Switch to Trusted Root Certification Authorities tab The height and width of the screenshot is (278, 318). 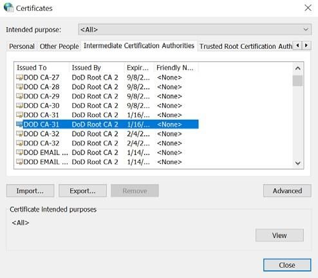coord(245,46)
